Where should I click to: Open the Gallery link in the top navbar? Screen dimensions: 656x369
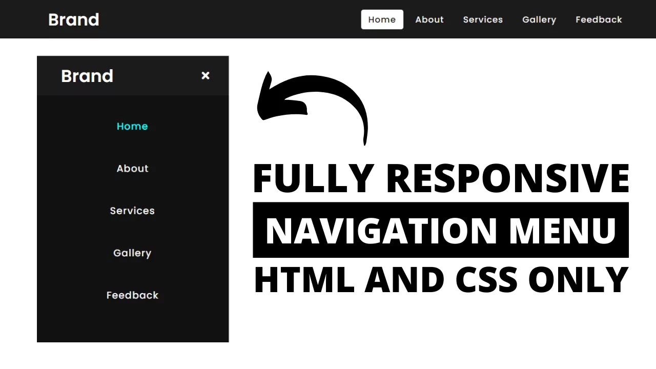click(x=539, y=19)
